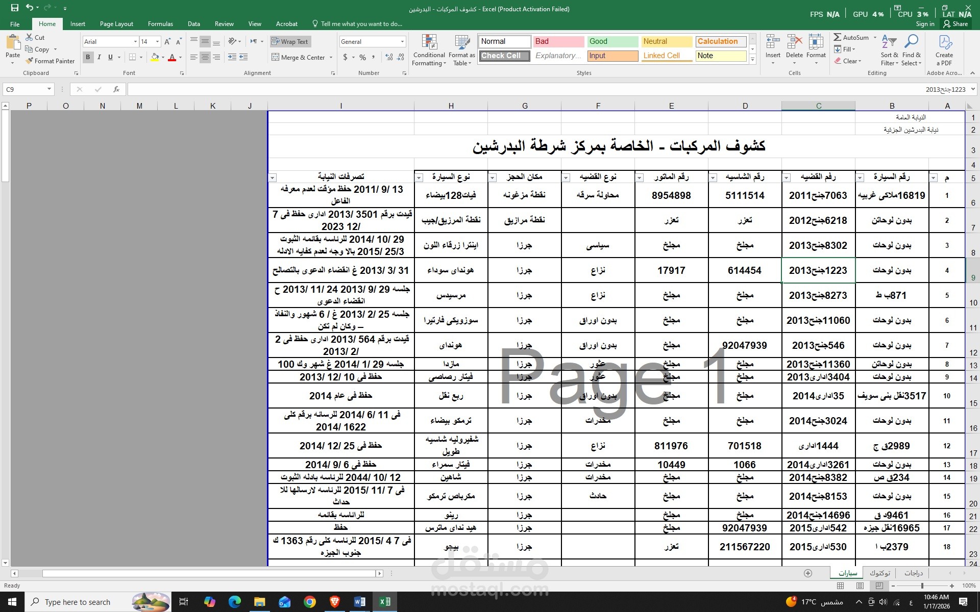Apply the Calculation cell style
The height and width of the screenshot is (612, 980).
[x=721, y=41]
